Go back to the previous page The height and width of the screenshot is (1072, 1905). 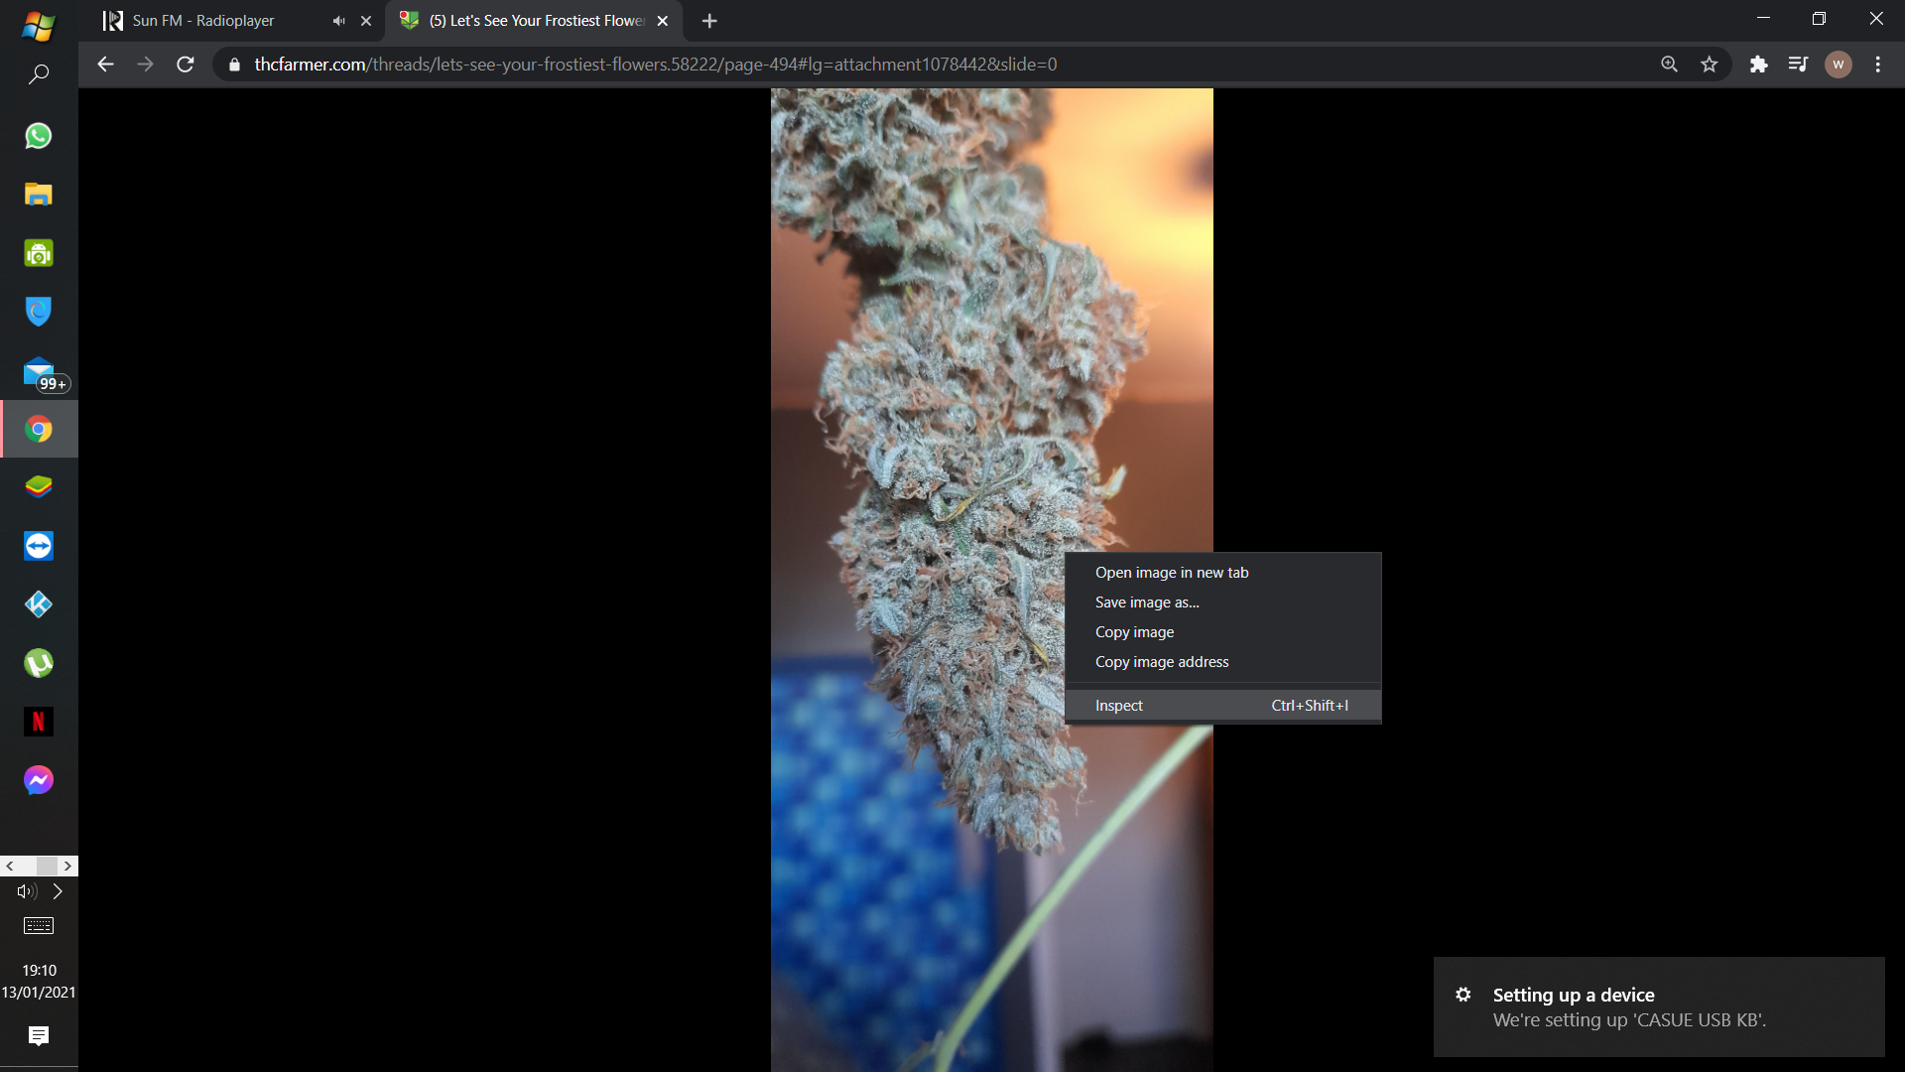pos(105,65)
